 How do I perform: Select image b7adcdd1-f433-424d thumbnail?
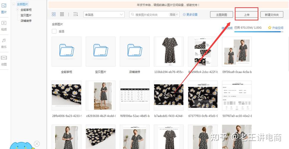point(169,95)
